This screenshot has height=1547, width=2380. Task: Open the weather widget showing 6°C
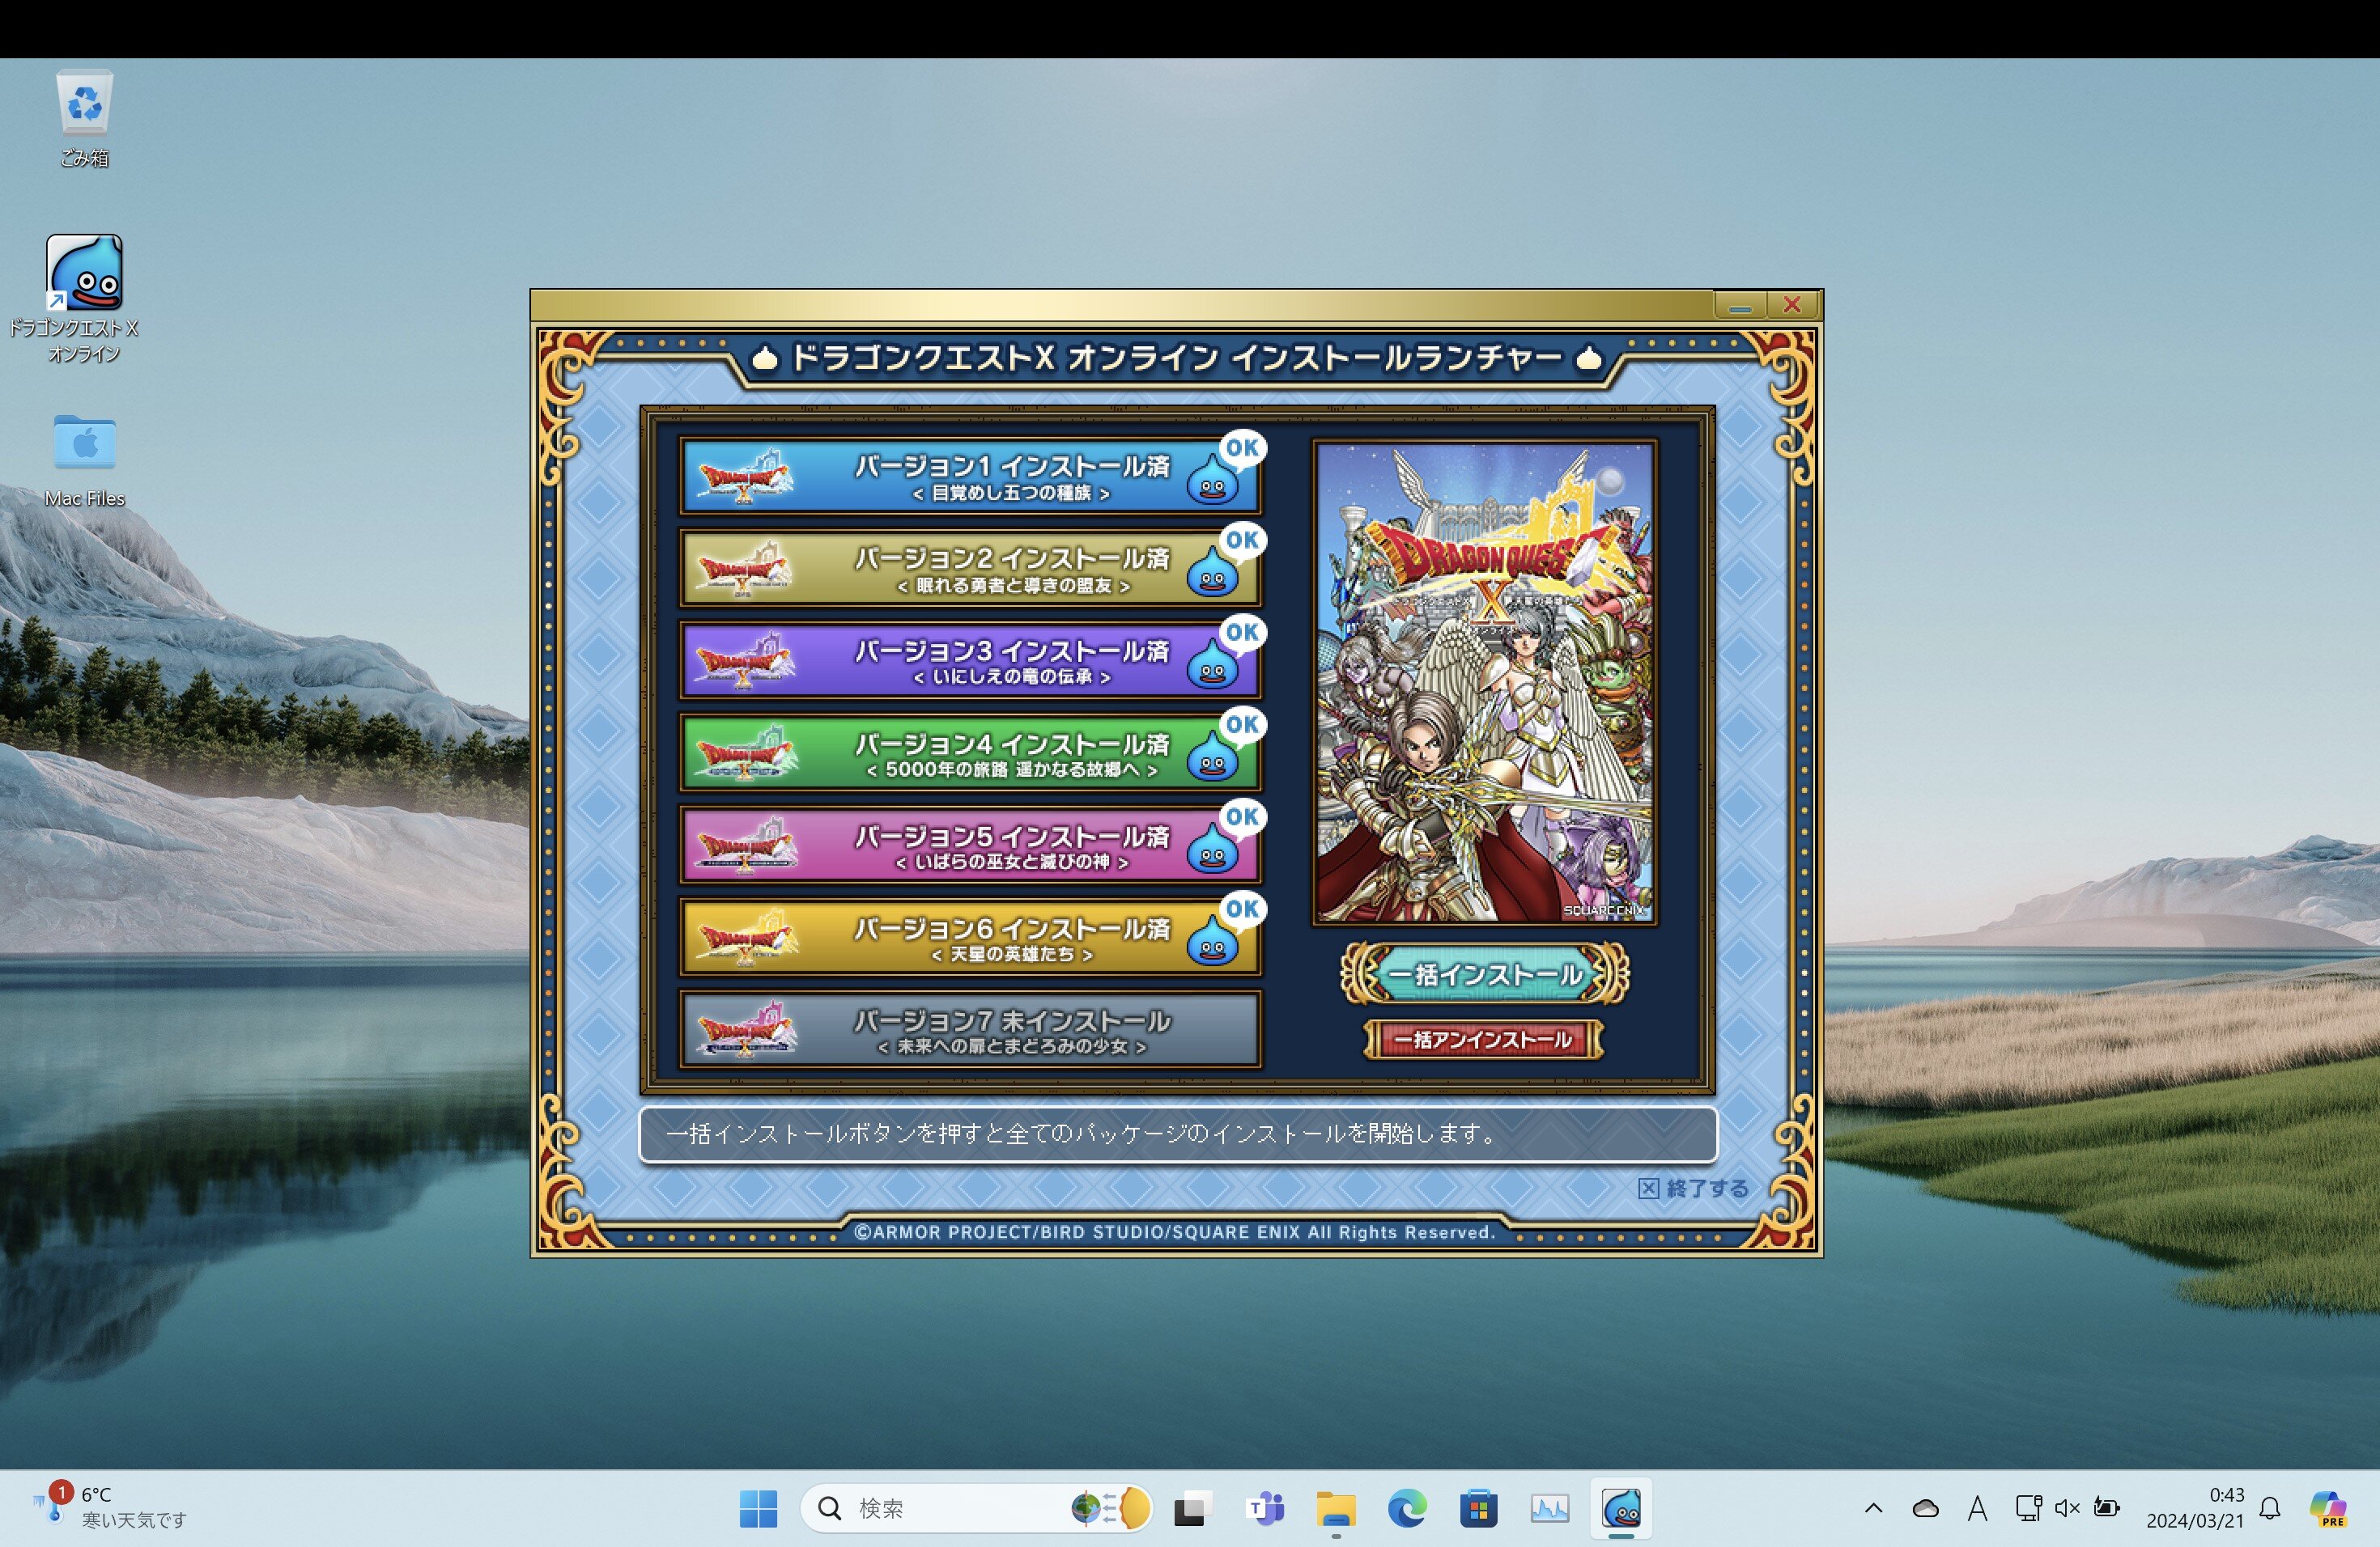coord(110,1507)
